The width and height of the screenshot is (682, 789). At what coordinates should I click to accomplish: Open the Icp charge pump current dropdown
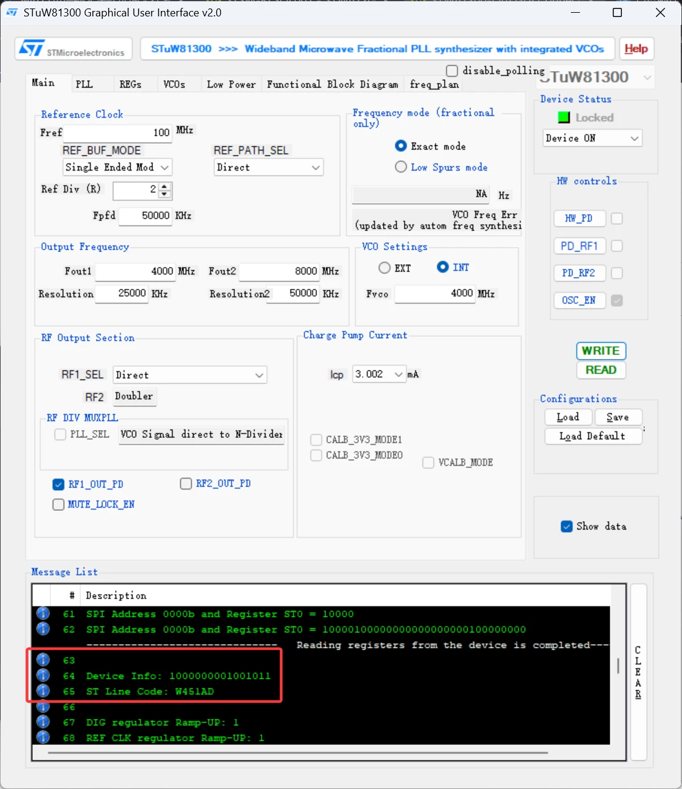[x=379, y=374]
